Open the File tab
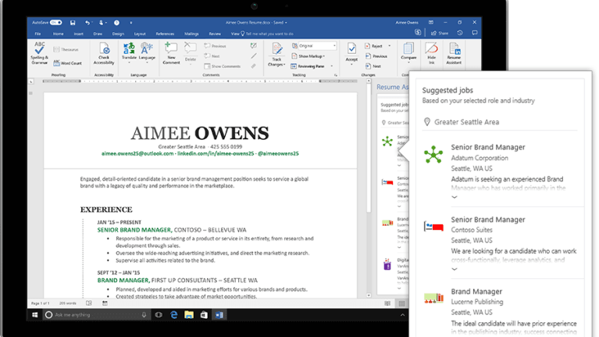The width and height of the screenshot is (599, 337). [37, 34]
